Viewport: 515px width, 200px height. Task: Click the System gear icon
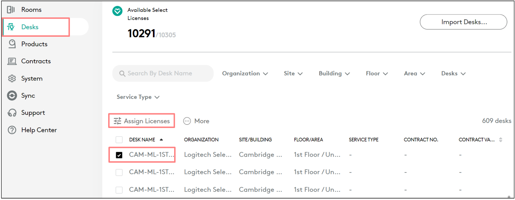[x=11, y=78]
